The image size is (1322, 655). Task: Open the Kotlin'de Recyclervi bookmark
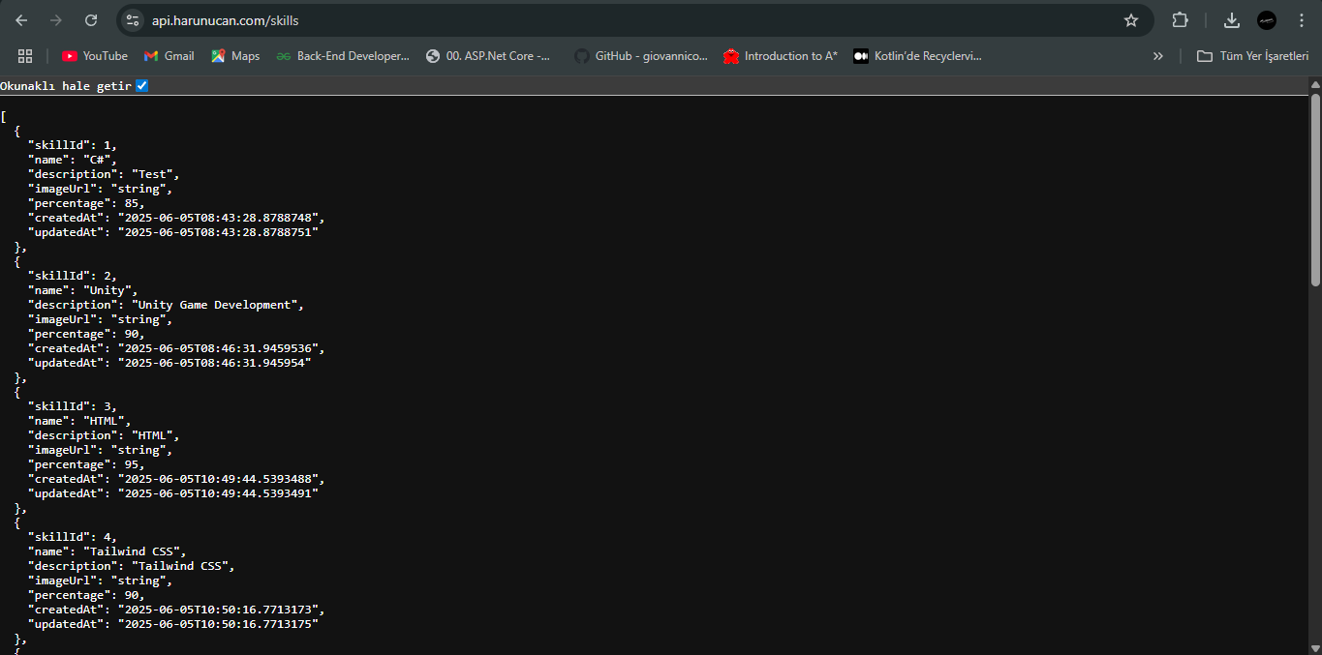point(916,55)
